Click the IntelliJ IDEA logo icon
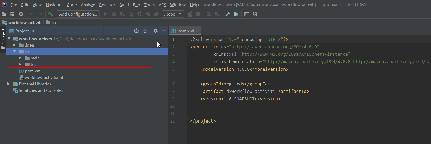The width and height of the screenshot is (431, 144). pyautogui.click(x=4, y=4)
